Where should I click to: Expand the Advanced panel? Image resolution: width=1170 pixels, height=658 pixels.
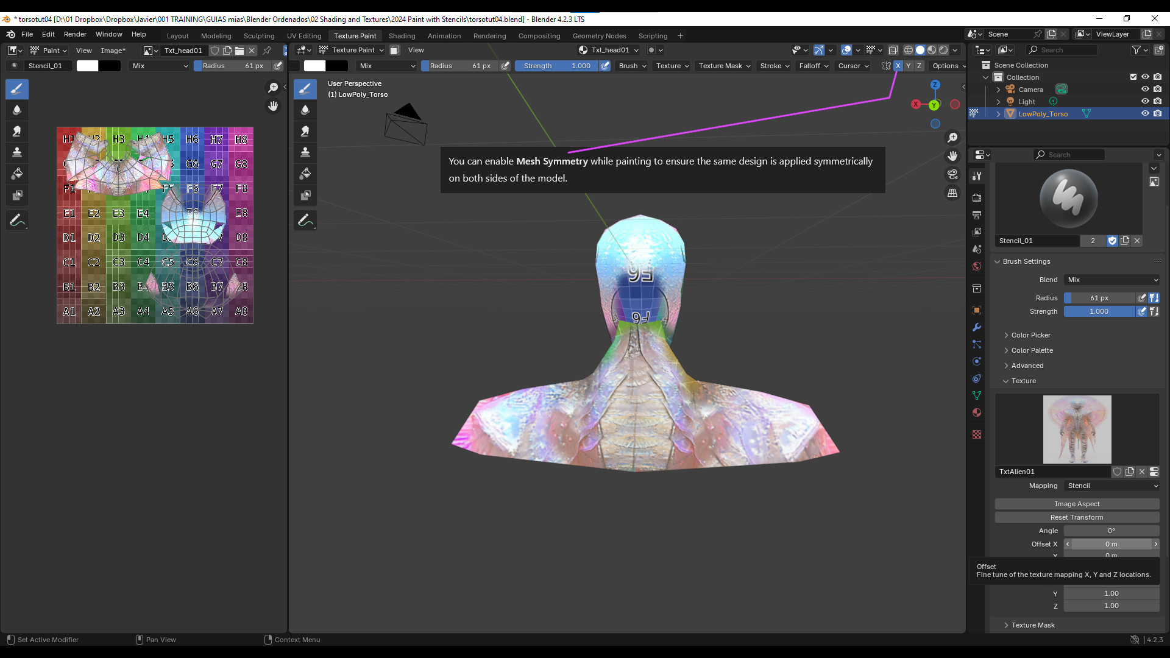1027,366
